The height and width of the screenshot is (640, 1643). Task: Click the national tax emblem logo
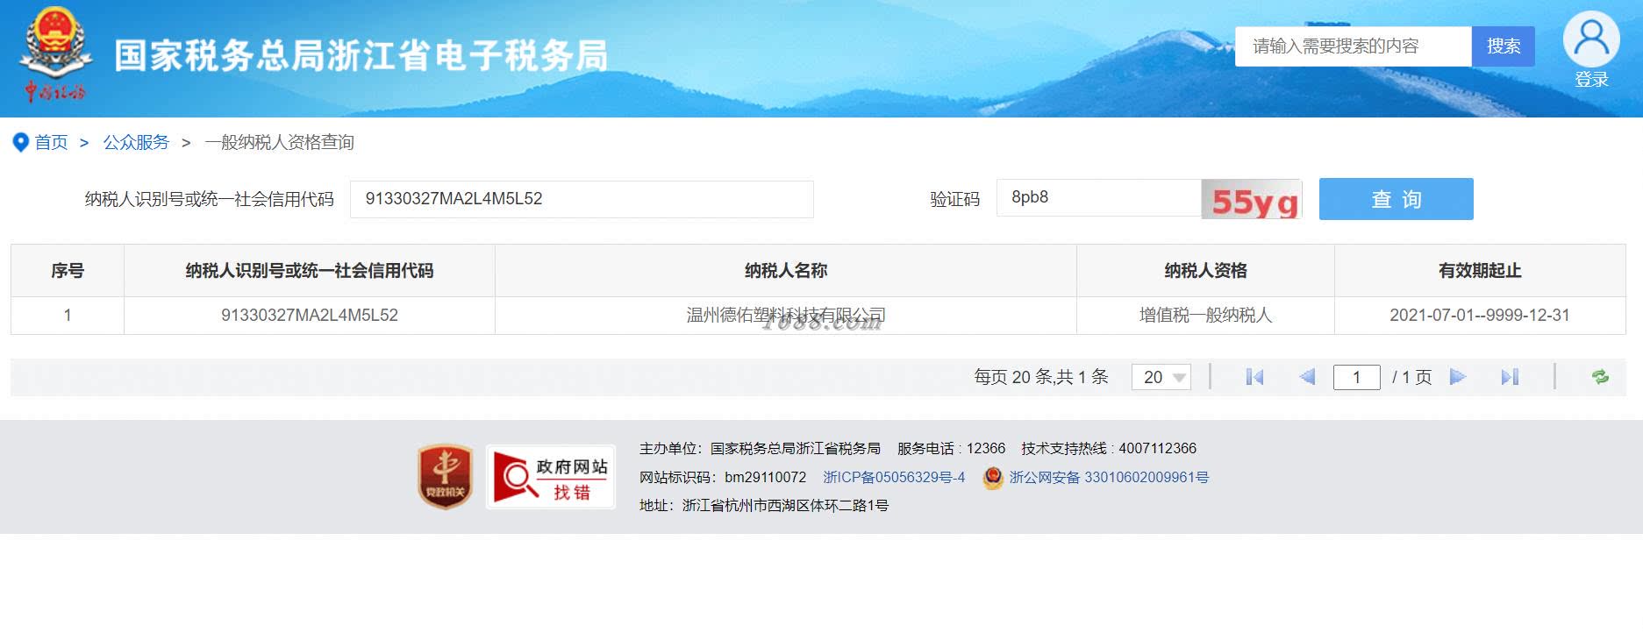[x=55, y=54]
